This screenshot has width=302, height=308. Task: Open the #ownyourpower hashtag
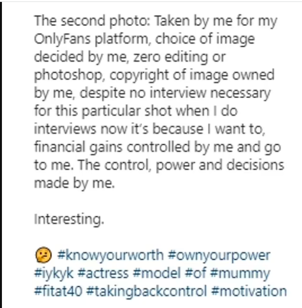(x=219, y=255)
